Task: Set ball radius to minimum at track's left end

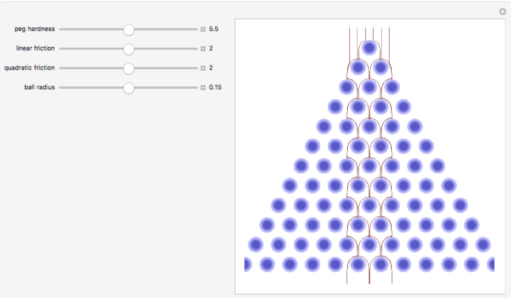Action: pos(61,88)
